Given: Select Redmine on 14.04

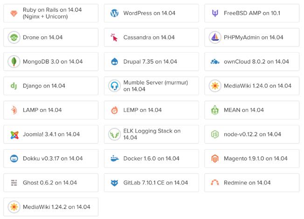Looking at the screenshot, I should (x=252, y=183).
